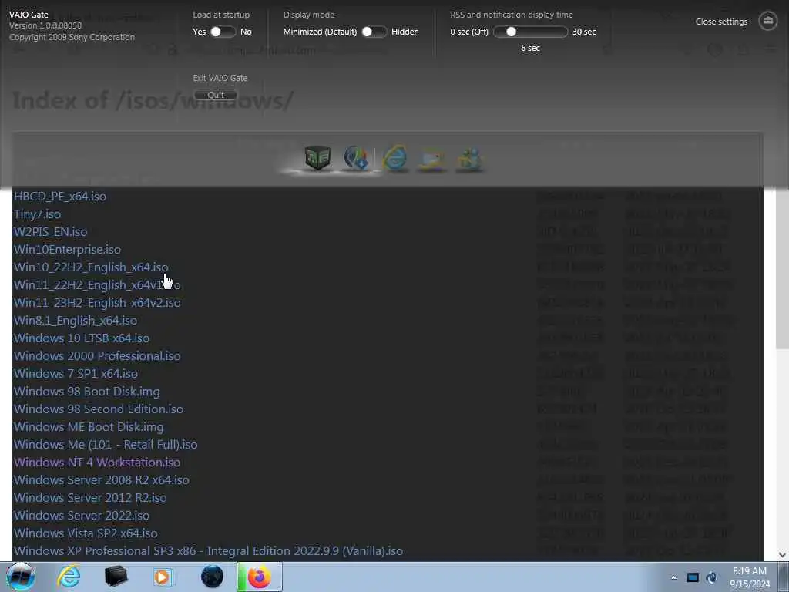Open the black folder icon on taskbar
This screenshot has width=789, height=592.
coord(116,577)
